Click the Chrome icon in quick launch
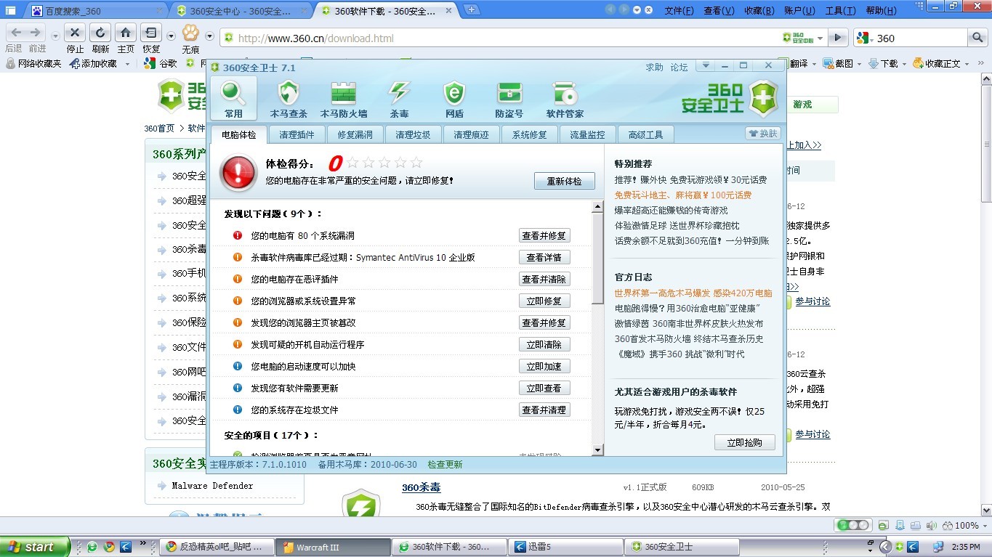This screenshot has width=992, height=557. 109,547
